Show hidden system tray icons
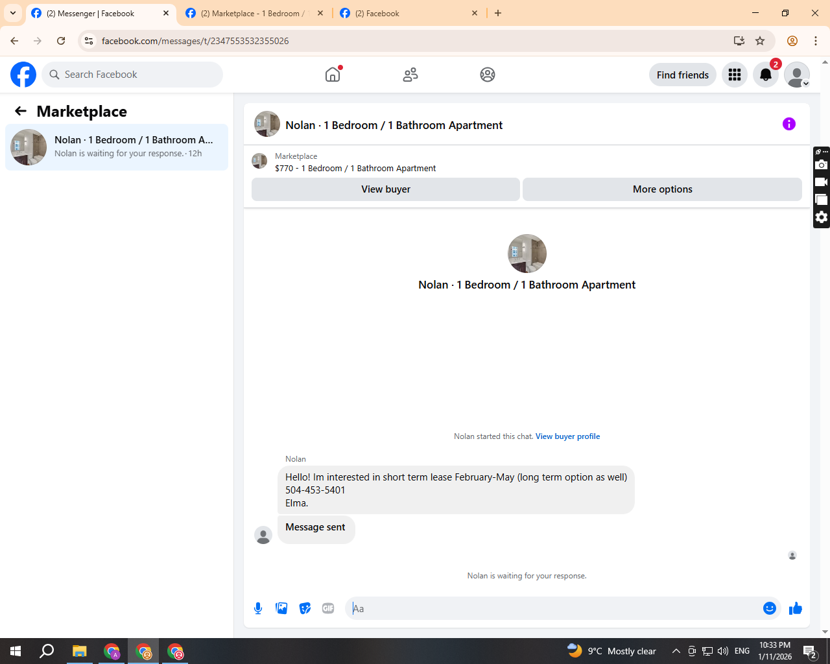The image size is (830, 664). click(x=676, y=651)
